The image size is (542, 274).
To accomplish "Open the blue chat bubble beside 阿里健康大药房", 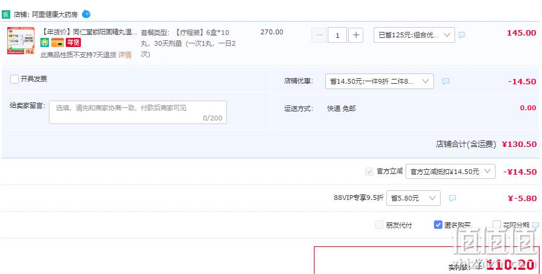I will pos(86,14).
